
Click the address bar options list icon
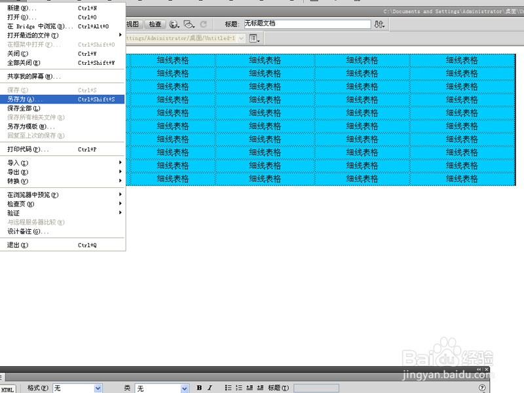click(x=254, y=39)
